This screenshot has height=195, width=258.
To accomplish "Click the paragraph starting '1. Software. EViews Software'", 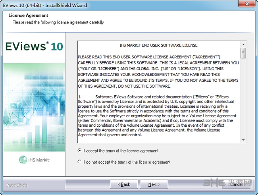I will [x=157, y=116].
